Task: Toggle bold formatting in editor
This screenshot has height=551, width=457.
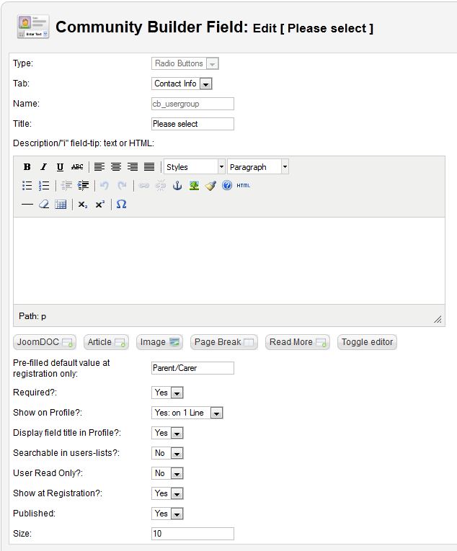Action: point(27,167)
